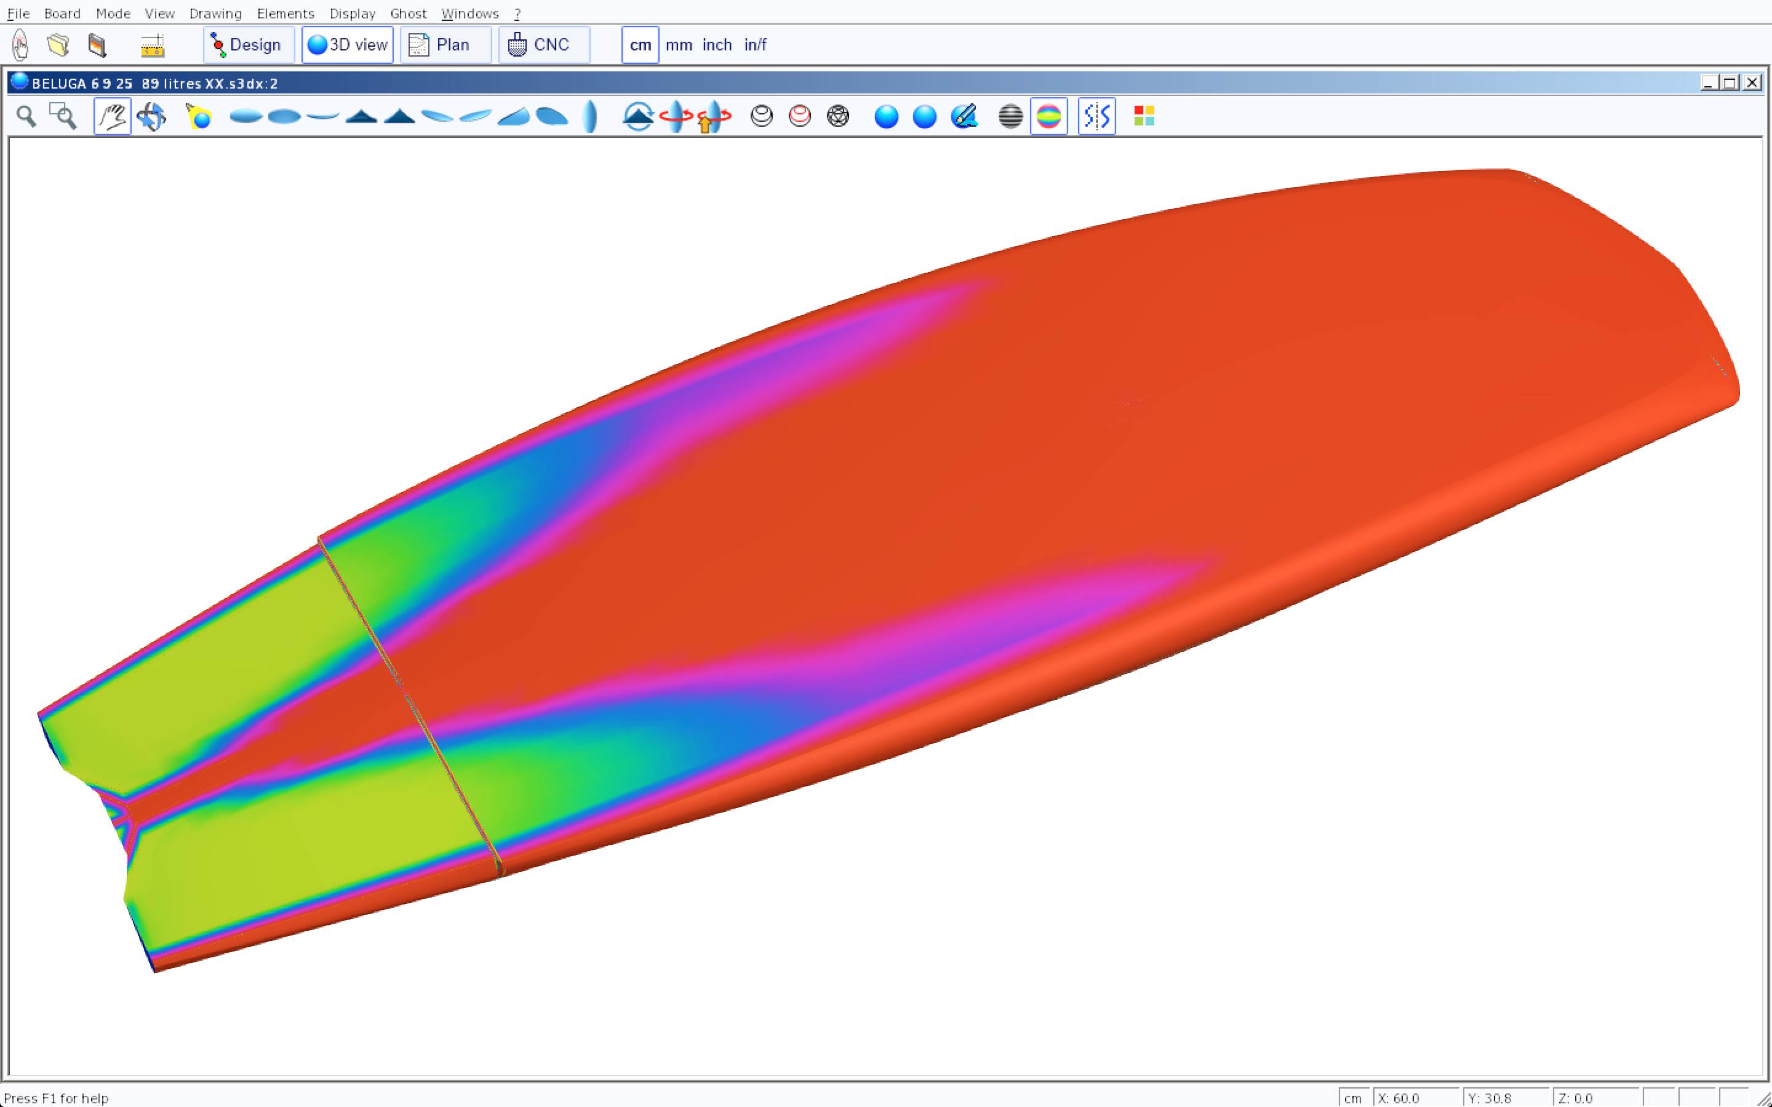This screenshot has height=1107, width=1772.
Task: Select the zoom region tool
Action: 63,116
